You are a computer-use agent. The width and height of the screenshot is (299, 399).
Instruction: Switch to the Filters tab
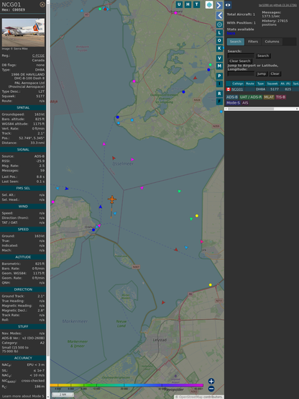point(253,42)
